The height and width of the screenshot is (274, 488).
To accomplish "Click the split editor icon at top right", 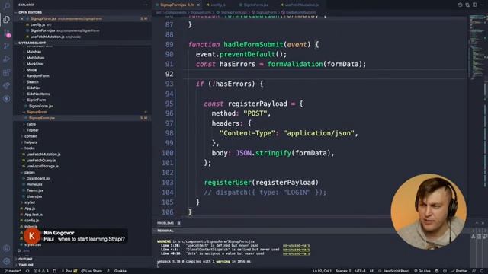I will pyautogui.click(x=474, y=5).
